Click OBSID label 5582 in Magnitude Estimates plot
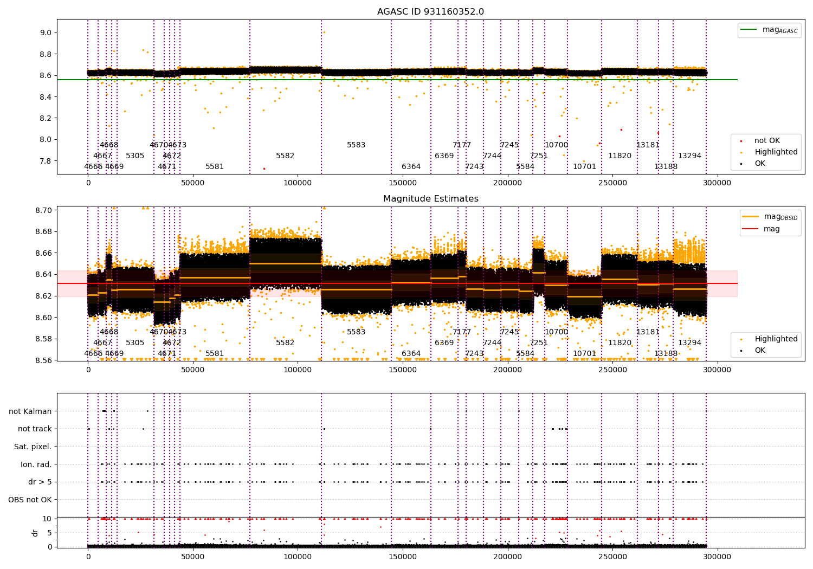The image size is (813, 569). pos(285,343)
